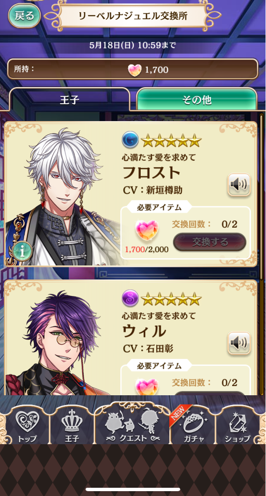Open ガチャ ring icon with NEW badge
266x496 pixels.
(193, 425)
